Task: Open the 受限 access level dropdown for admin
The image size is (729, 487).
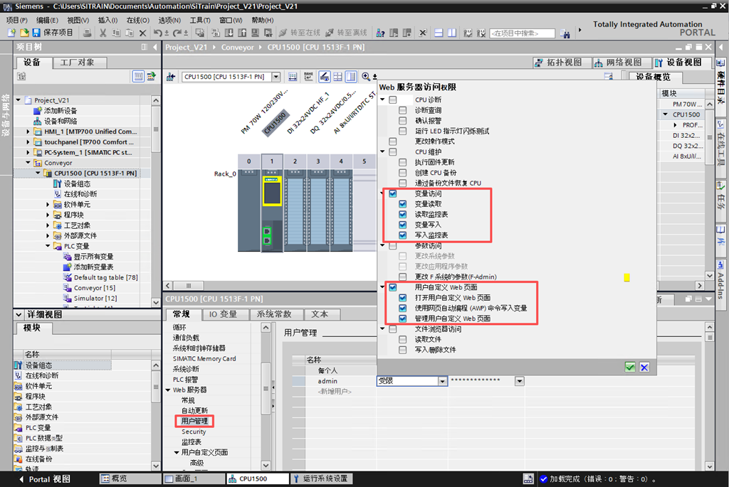Action: pyautogui.click(x=442, y=382)
